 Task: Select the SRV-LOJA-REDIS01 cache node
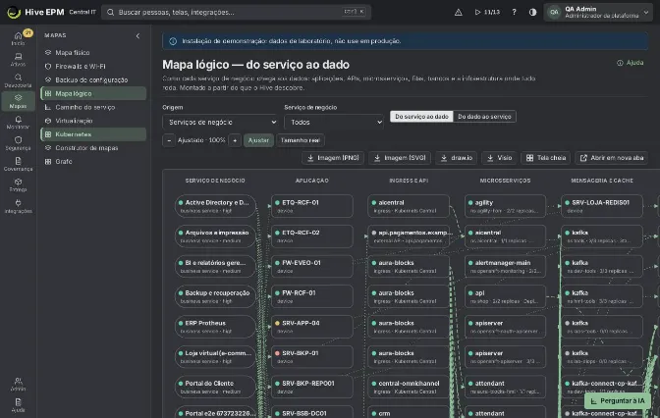click(x=602, y=206)
